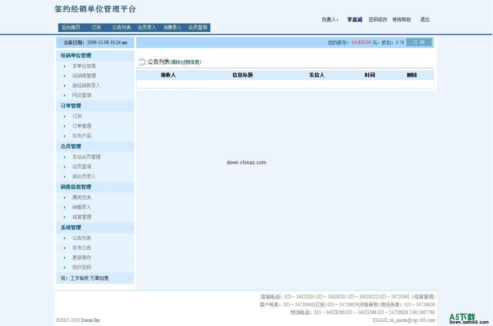Click the arrow icon beside 经销商管理

tap(64, 76)
